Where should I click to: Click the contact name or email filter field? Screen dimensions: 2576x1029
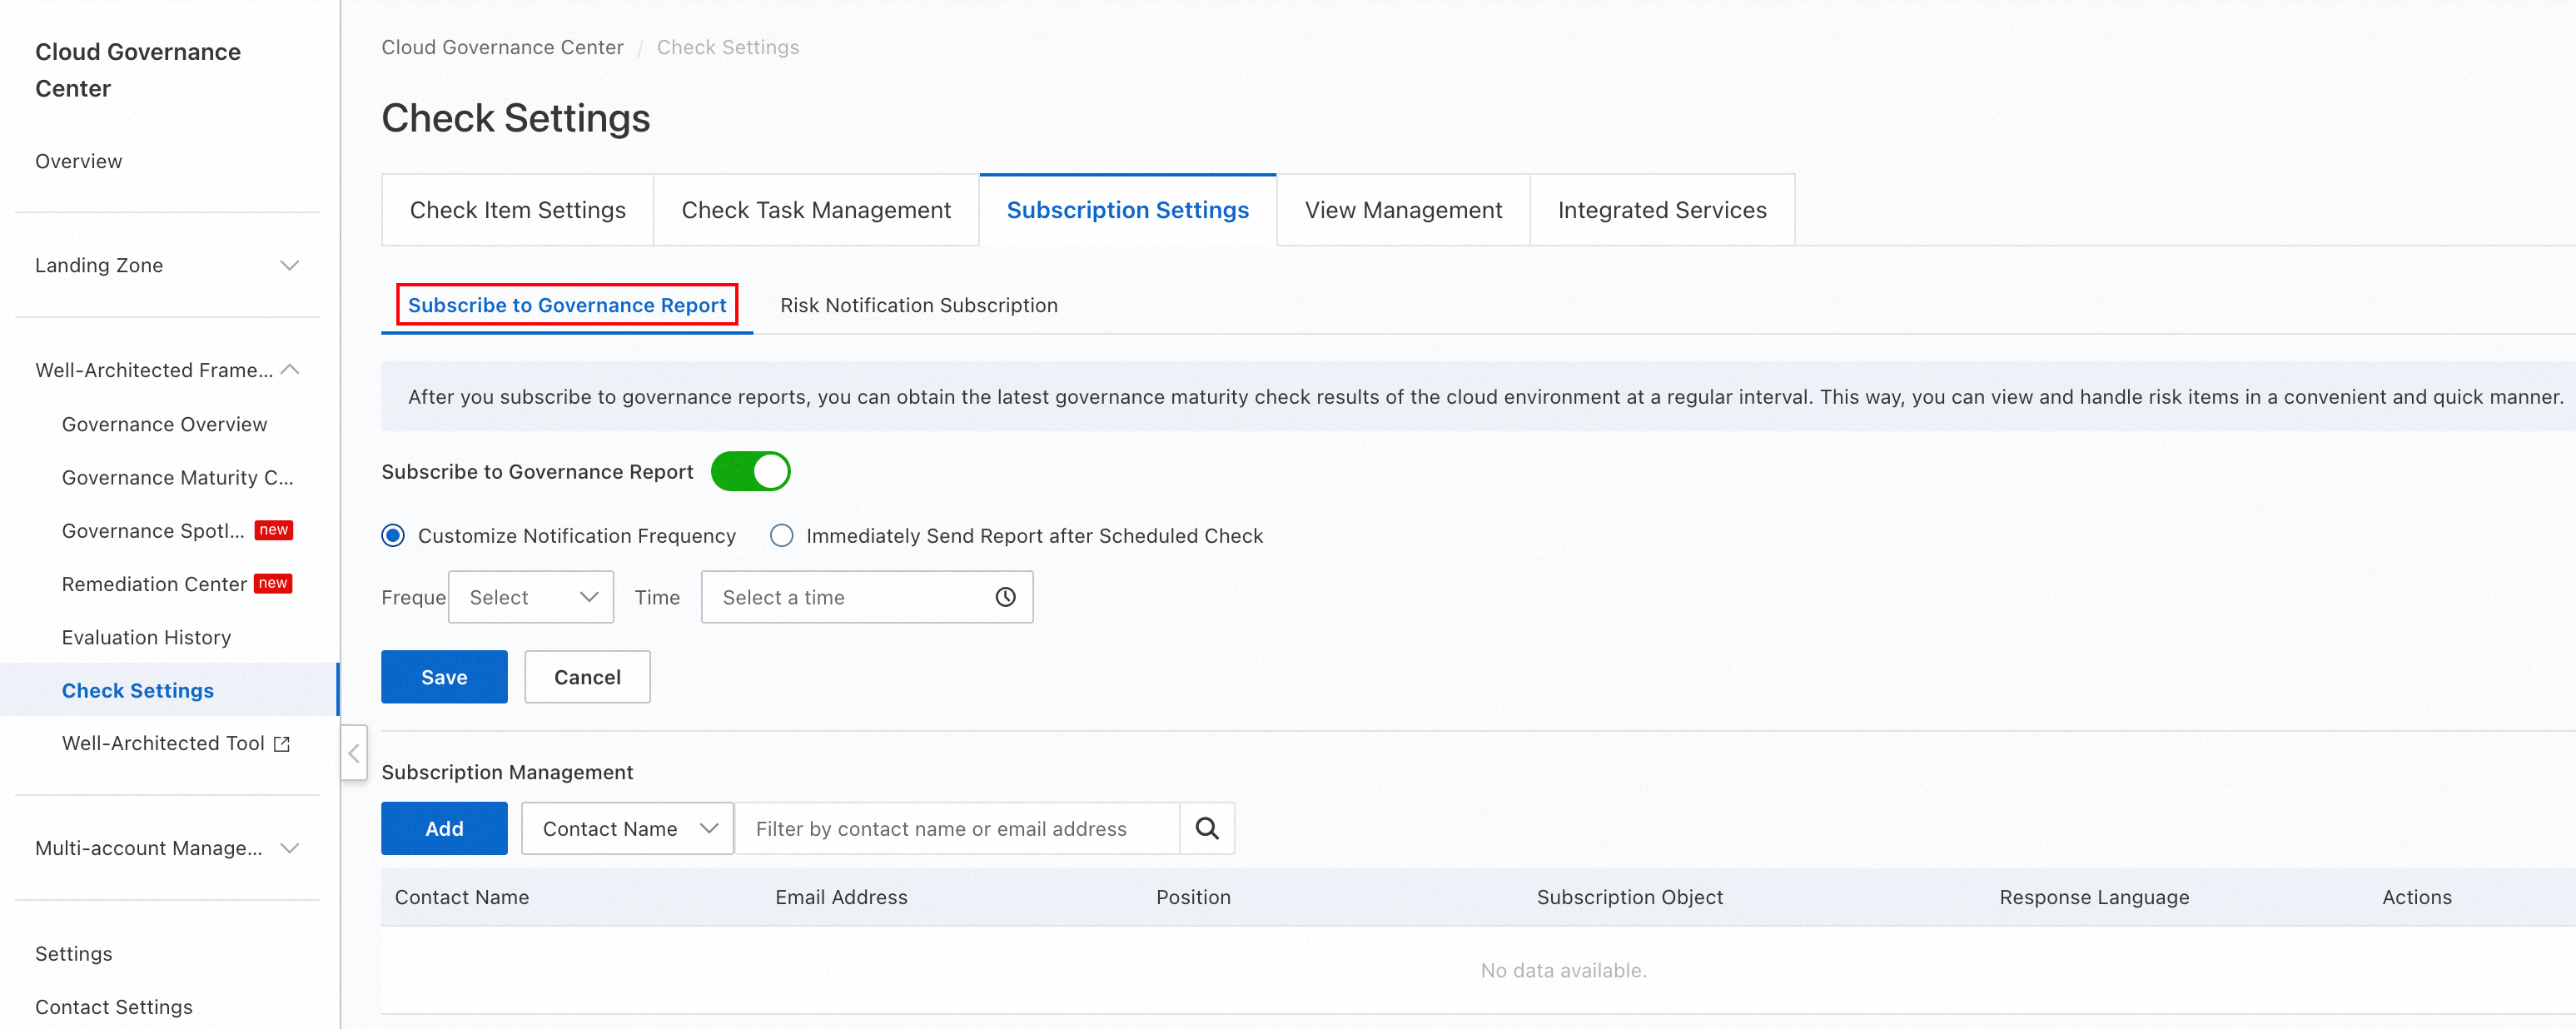(x=955, y=828)
